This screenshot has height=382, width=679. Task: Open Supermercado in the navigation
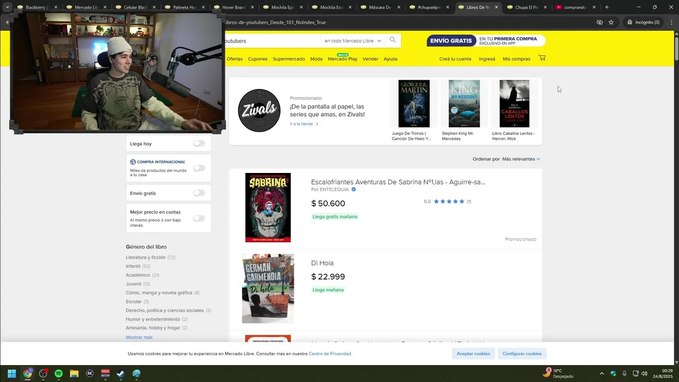tap(289, 59)
